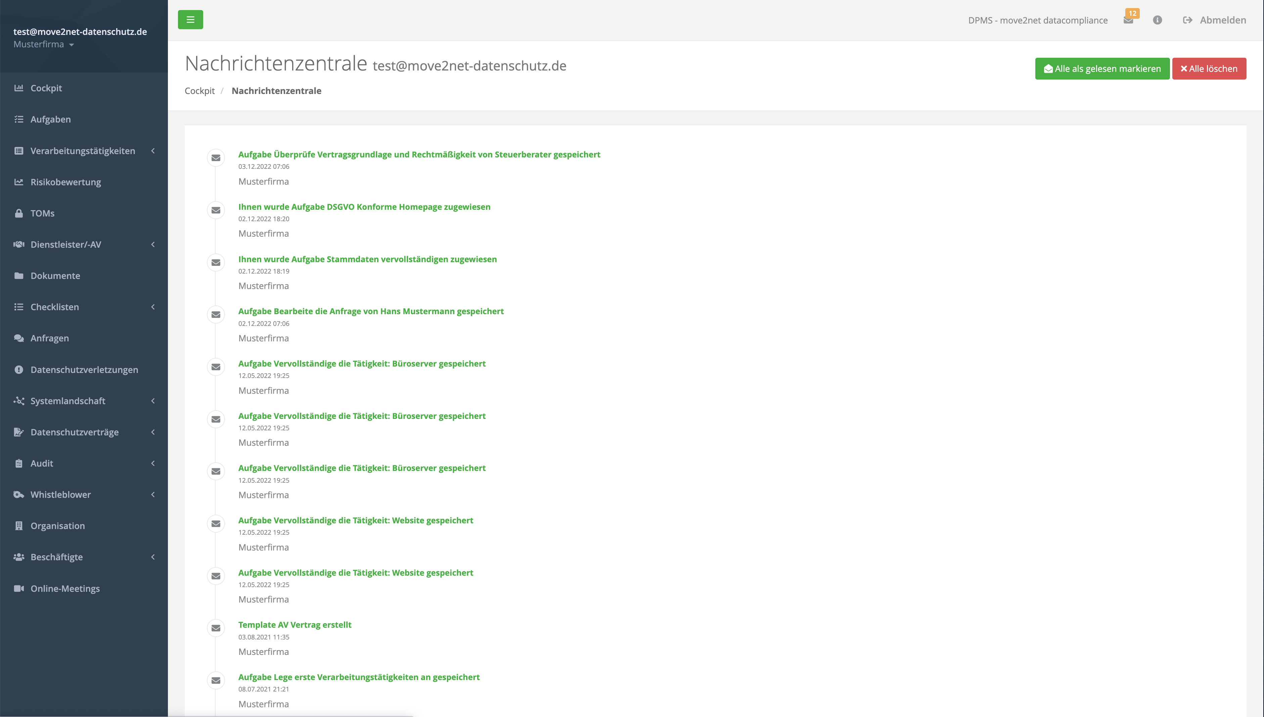The width and height of the screenshot is (1264, 717).
Task: Toggle sidebar with the green hamburger button
Action: tap(190, 20)
